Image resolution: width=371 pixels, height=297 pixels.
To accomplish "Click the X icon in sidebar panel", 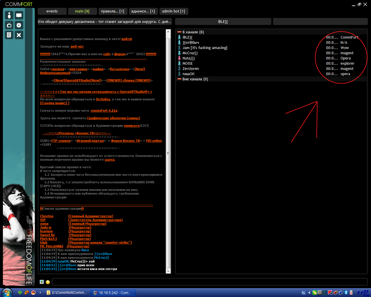I will 19,35.
